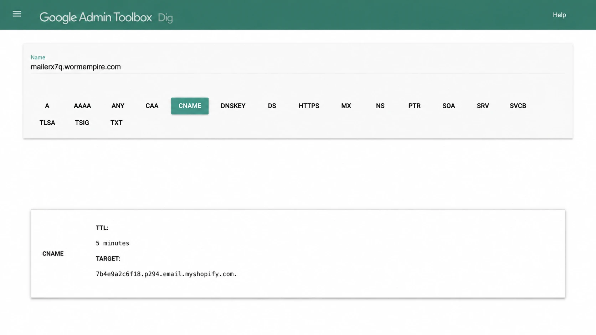The image size is (596, 335).
Task: Click the CNAME target 7b4e9a2c6f18.p294.email.myshopify.com.
Action: pyautogui.click(x=166, y=274)
